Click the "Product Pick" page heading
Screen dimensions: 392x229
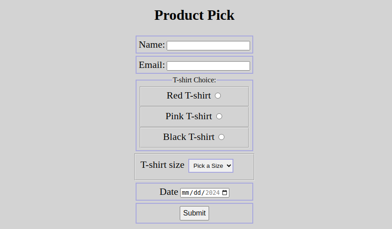click(194, 15)
